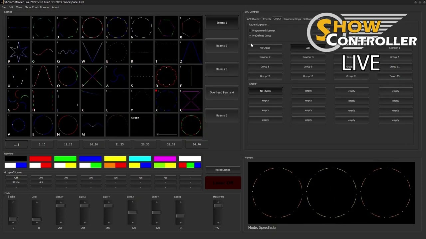The width and height of the screenshot is (426, 239).
Task: Switch to the Scannersettings tab
Action: pos(292,19)
